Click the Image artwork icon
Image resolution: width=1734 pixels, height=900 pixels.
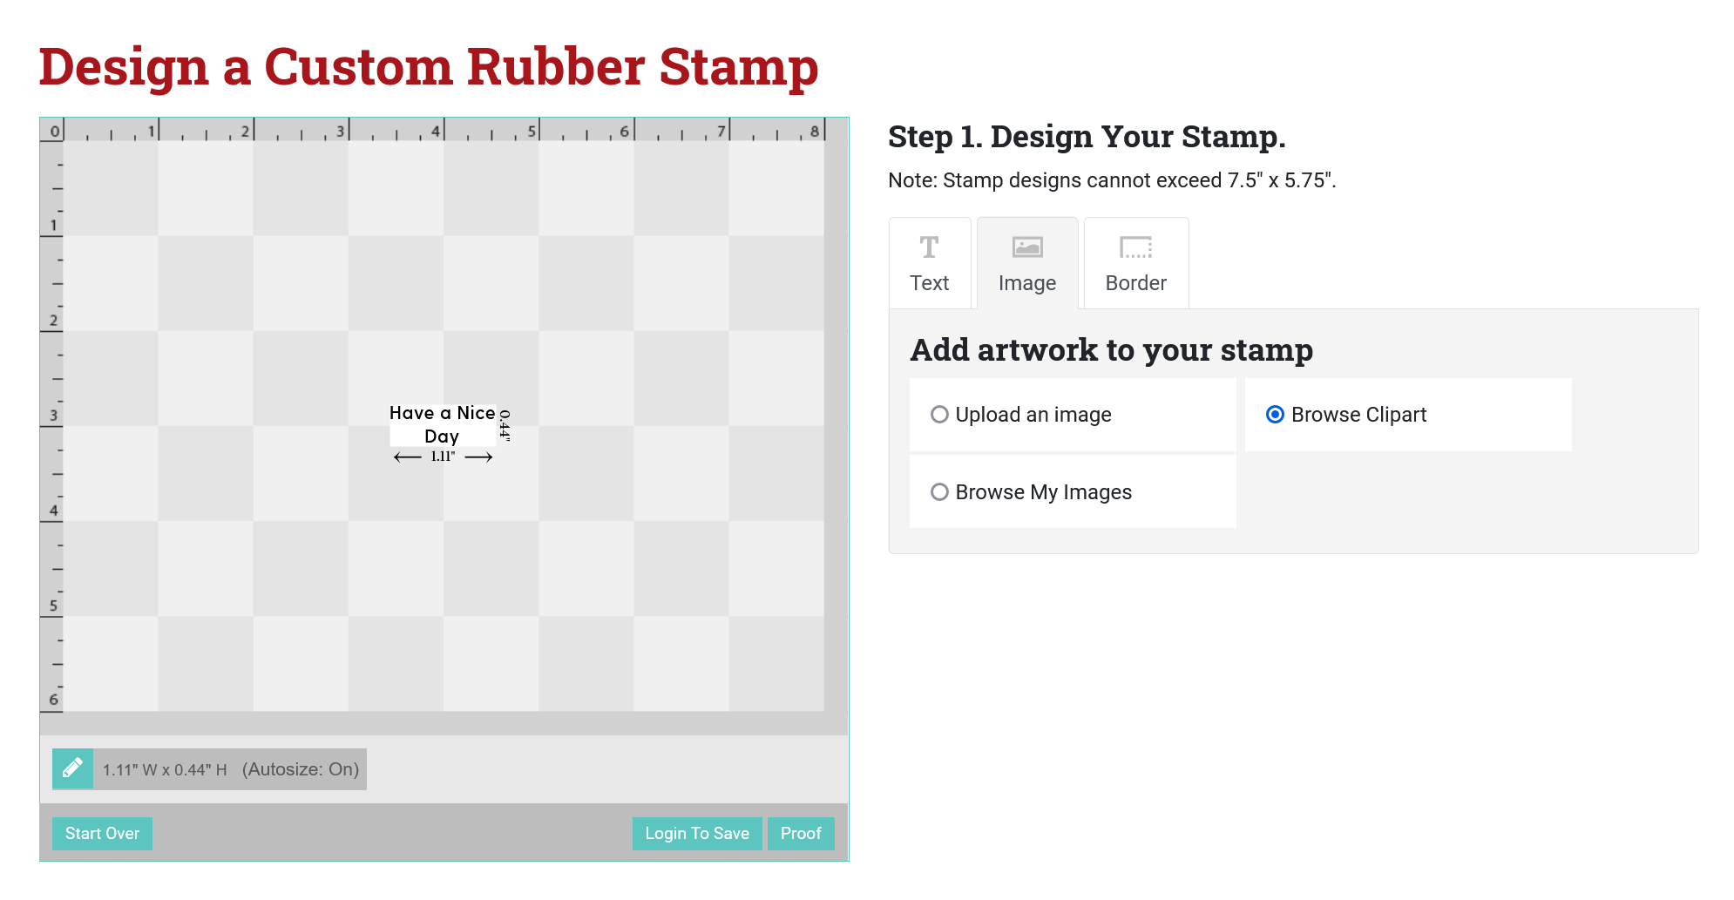coord(1026,247)
